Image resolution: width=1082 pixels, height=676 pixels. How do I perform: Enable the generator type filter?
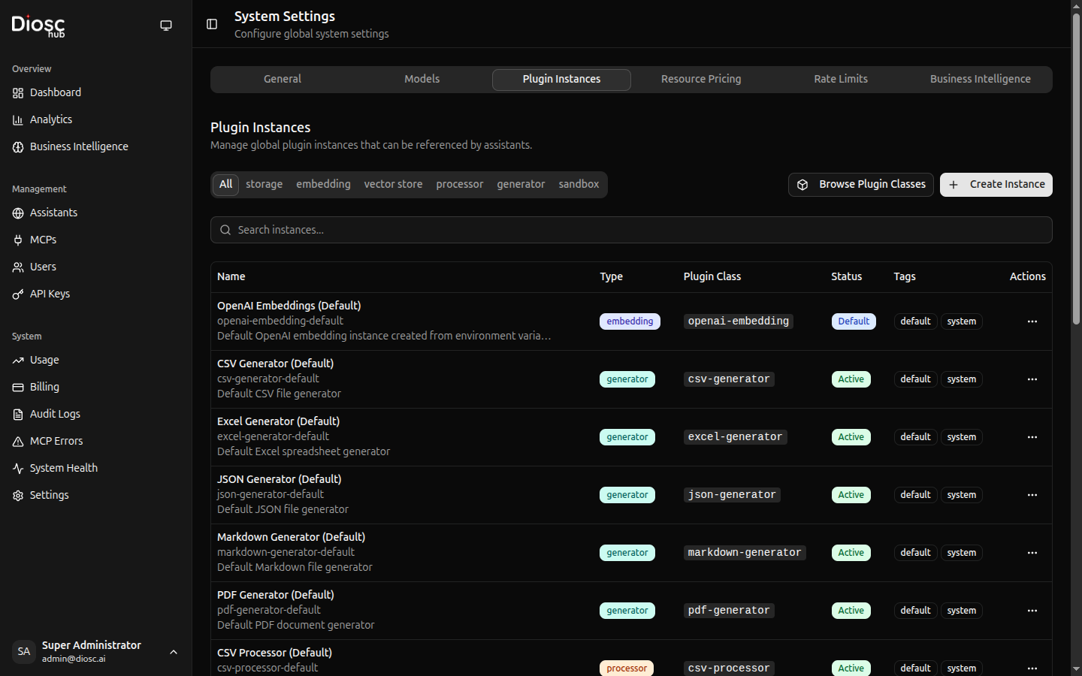[x=521, y=184]
